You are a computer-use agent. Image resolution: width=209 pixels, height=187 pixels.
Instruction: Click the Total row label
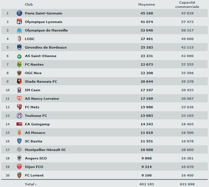pyautogui.click(x=30, y=184)
